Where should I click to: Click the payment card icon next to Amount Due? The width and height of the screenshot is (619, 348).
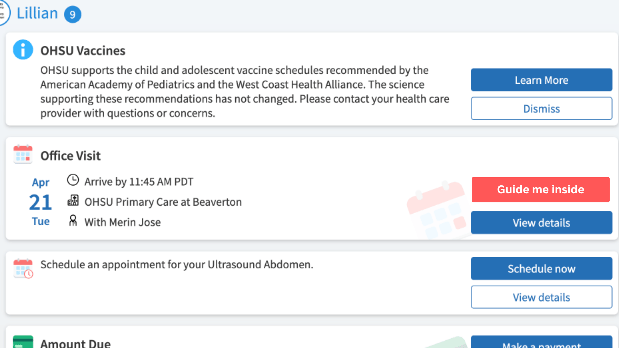(x=23, y=343)
